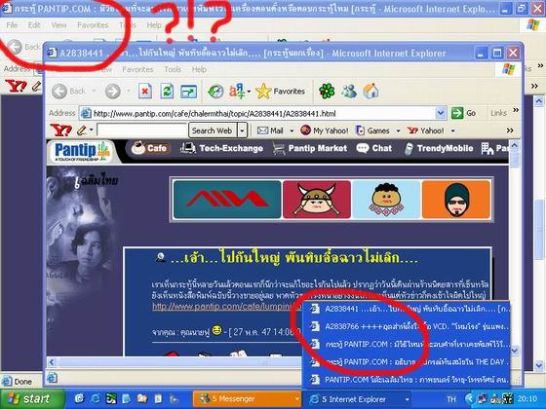Viewport: 546px width, 409px height.
Task: Open the Tools menu
Action: pos(173,69)
